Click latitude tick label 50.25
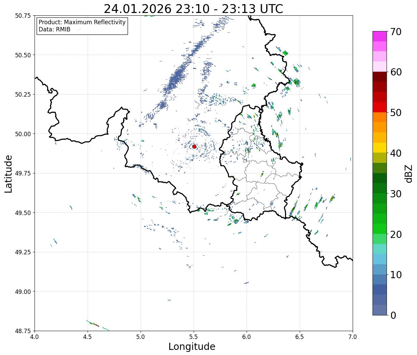This screenshot has height=355, width=417. (x=23, y=95)
